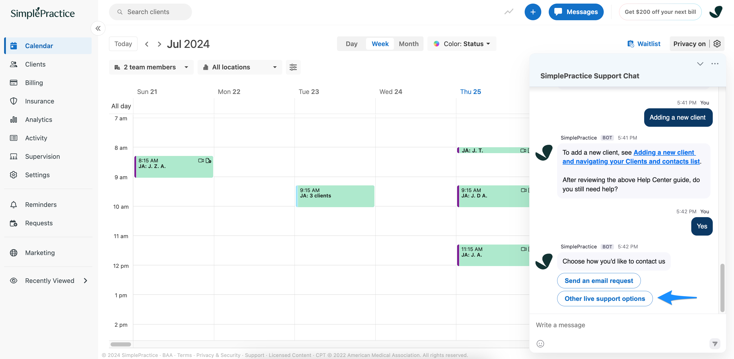Image resolution: width=734 pixels, height=359 pixels.
Task: Open chat more options ellipsis
Action: pos(715,64)
